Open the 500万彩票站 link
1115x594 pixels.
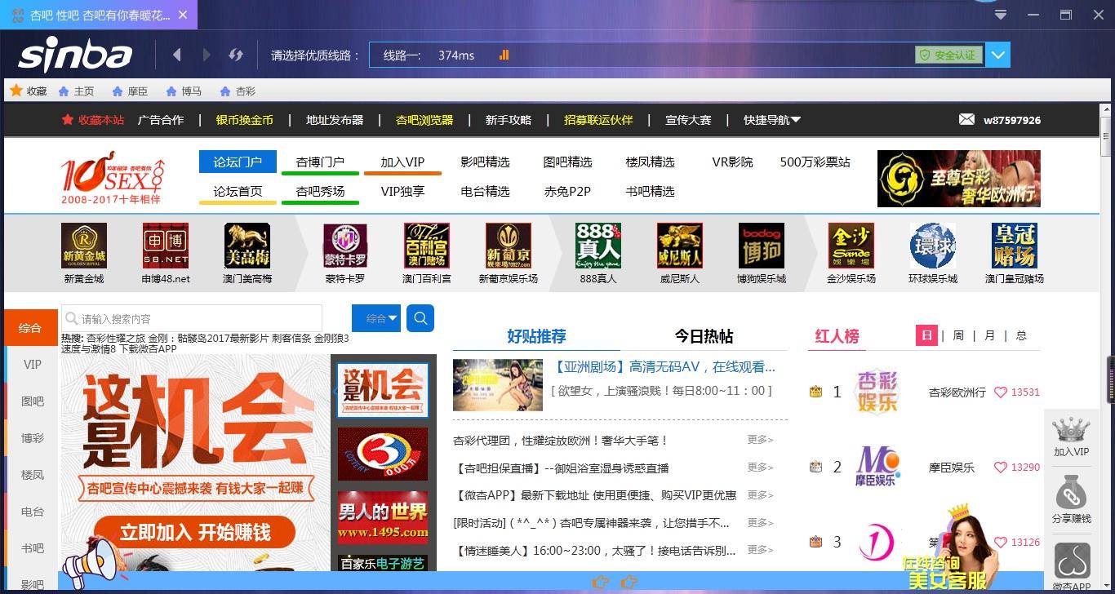click(x=815, y=162)
